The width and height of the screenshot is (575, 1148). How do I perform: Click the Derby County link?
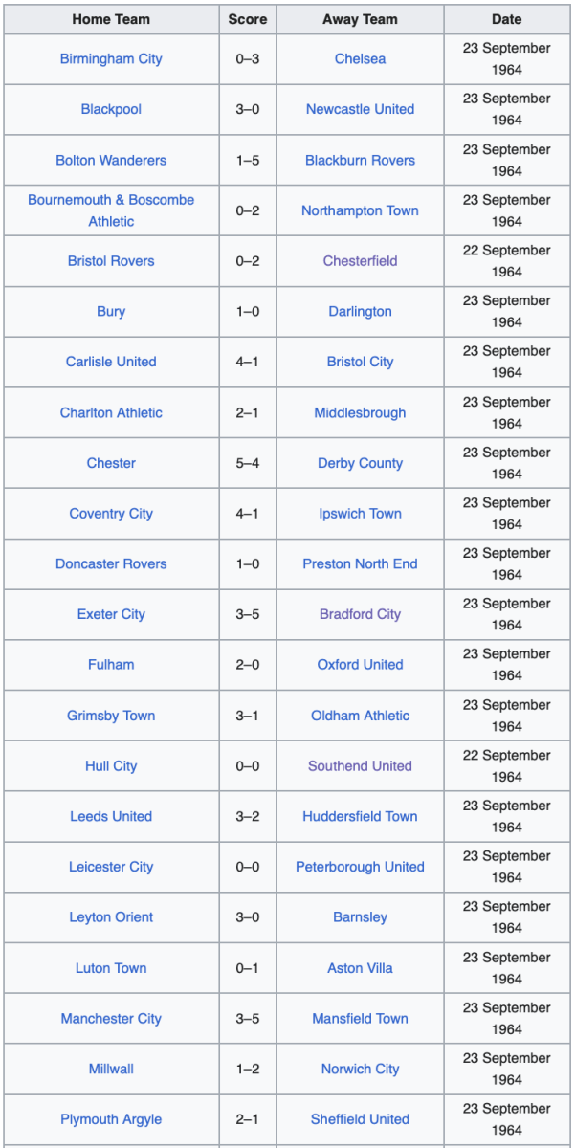[x=360, y=464]
